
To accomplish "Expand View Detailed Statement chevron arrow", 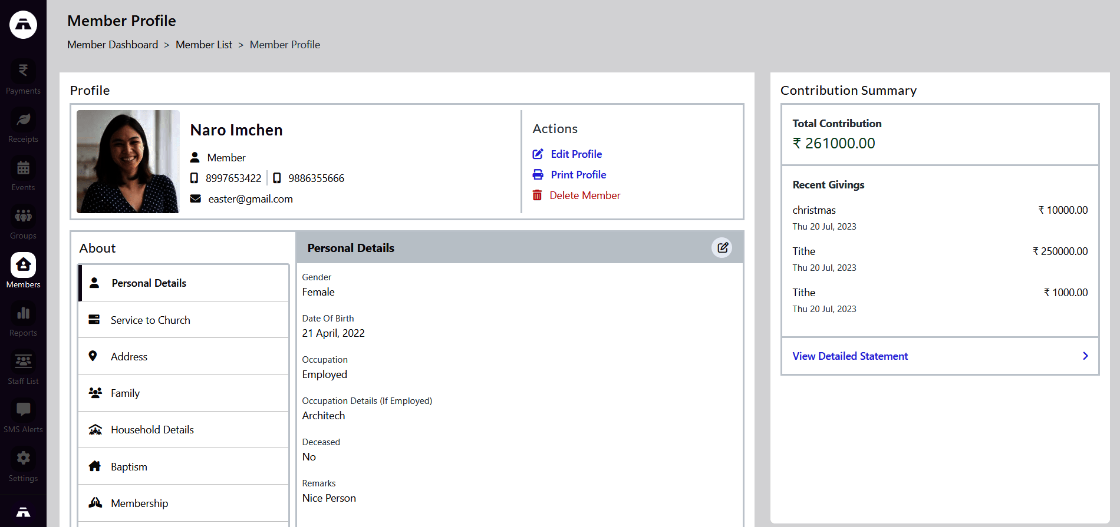I will [x=1085, y=356].
